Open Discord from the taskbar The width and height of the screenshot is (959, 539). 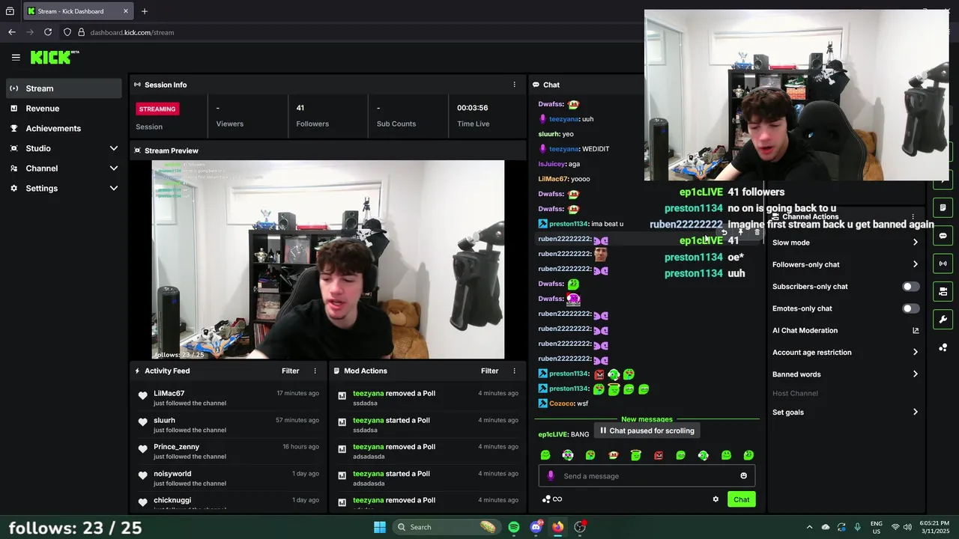coord(536,527)
